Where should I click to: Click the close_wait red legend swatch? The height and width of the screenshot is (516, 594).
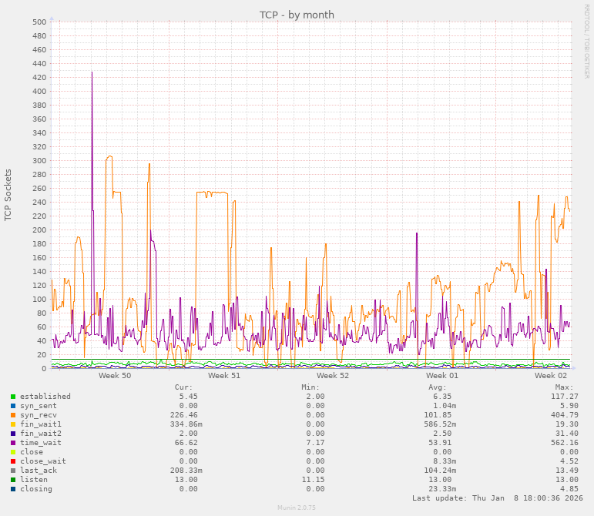(x=13, y=461)
